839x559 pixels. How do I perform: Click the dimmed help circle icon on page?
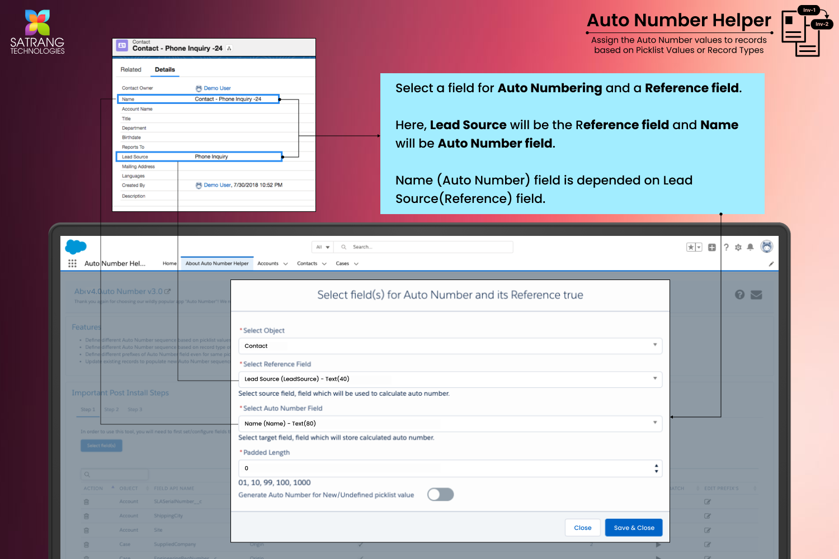tap(739, 295)
